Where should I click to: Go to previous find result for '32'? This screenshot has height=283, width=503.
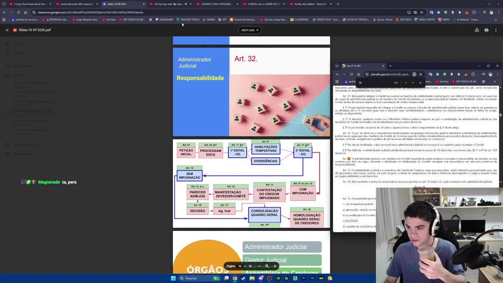406,83
